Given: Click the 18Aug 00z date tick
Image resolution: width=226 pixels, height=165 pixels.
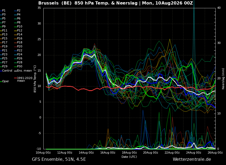Looking at the screenshot, I should pyautogui.click(x=129, y=152).
